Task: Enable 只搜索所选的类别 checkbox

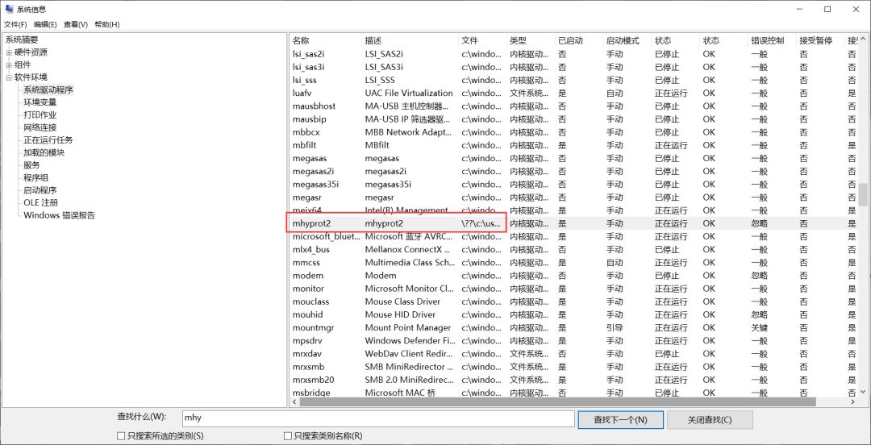Action: pyautogui.click(x=121, y=436)
